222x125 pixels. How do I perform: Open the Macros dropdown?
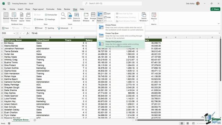pyautogui.click(x=154, y=17)
